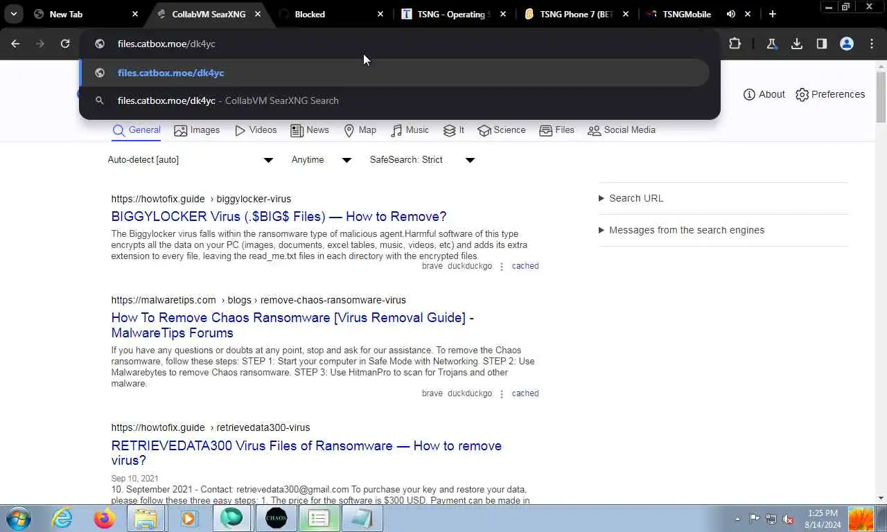Toggle the browser side panel icon
Viewport: 887px width, 532px height.
point(822,44)
